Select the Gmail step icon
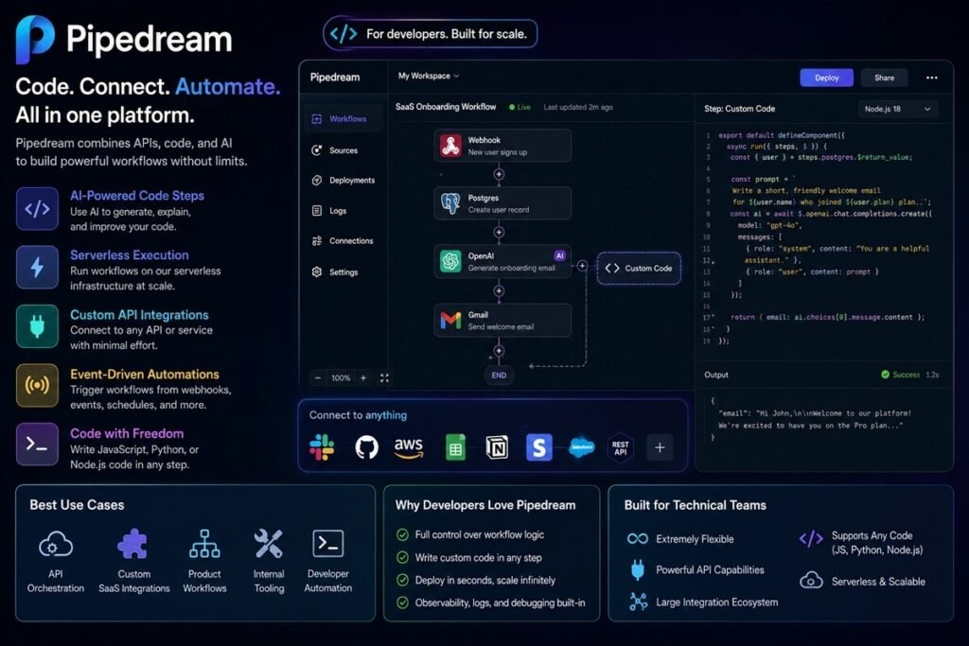The width and height of the screenshot is (969, 646). [450, 320]
